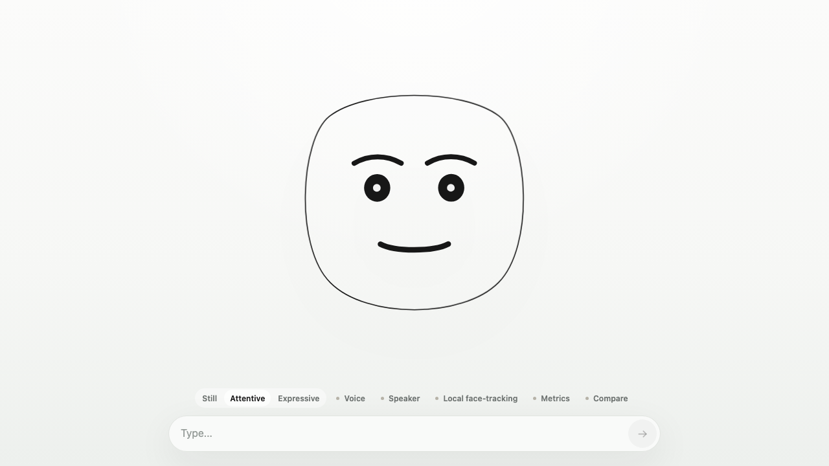The height and width of the screenshot is (466, 829).
Task: Click the animated face avatar
Action: [414, 203]
